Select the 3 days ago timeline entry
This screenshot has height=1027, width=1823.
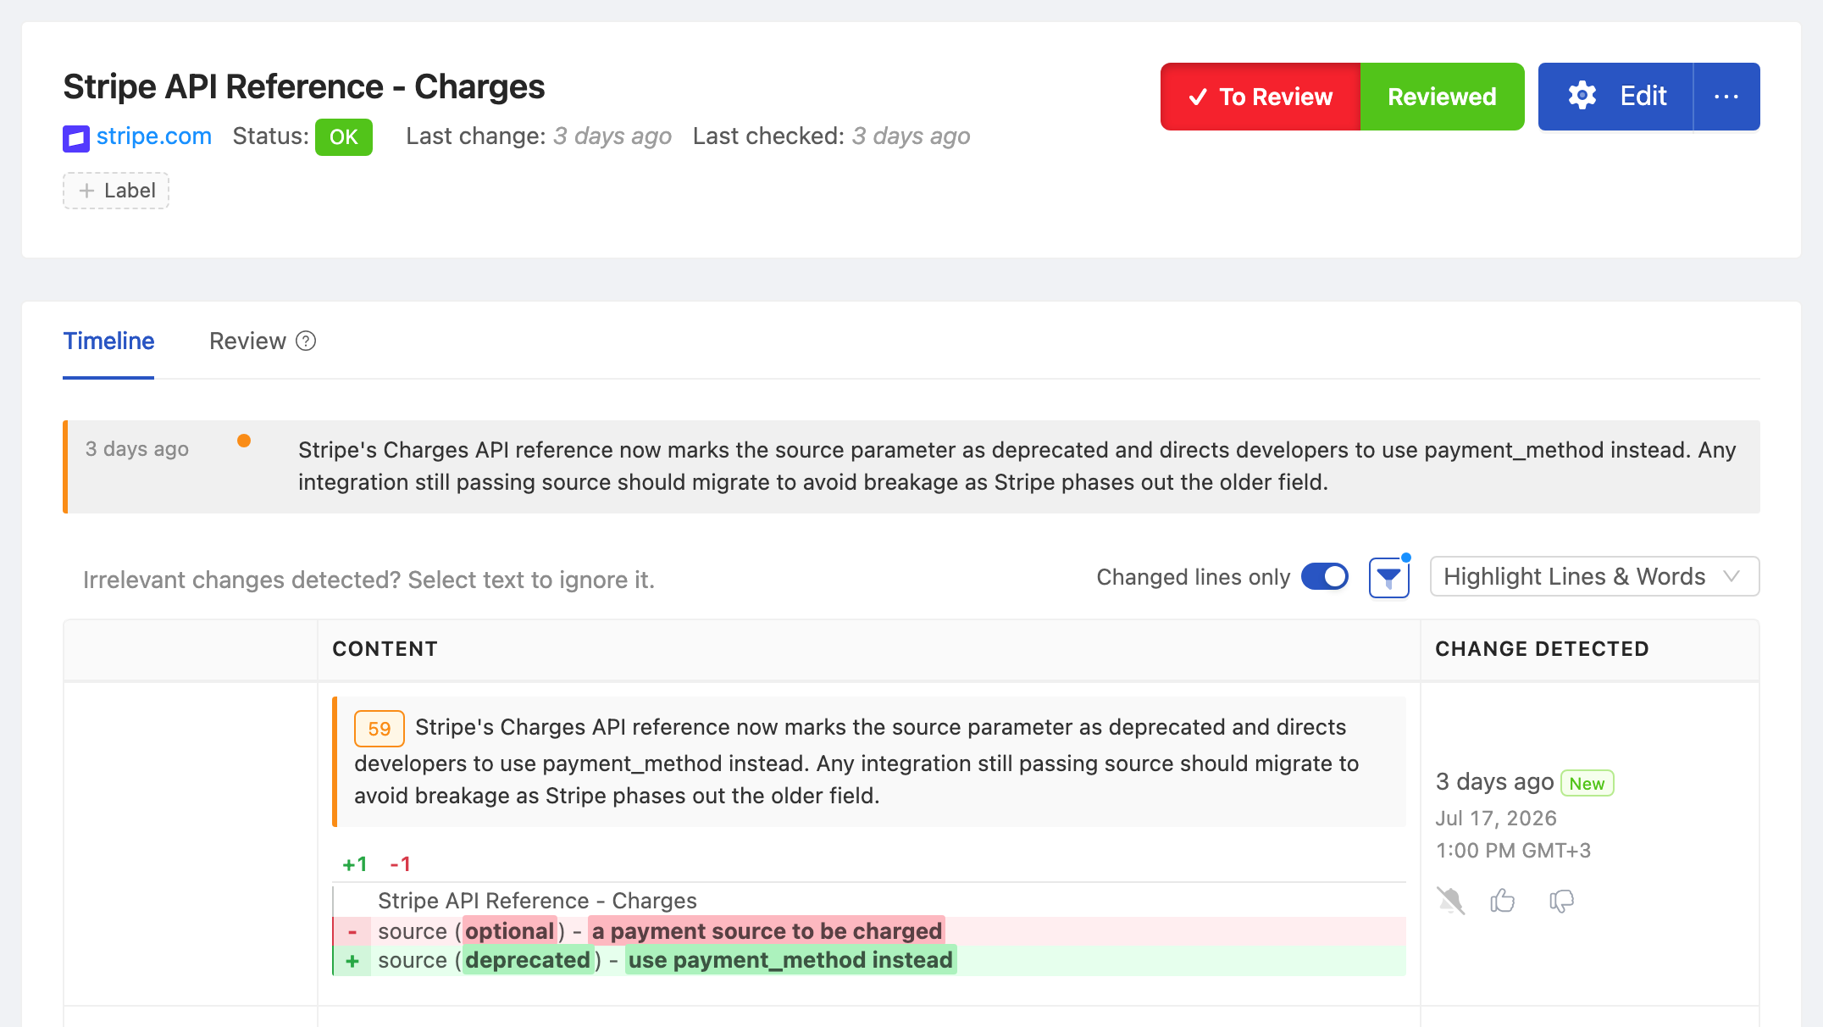coord(911,467)
